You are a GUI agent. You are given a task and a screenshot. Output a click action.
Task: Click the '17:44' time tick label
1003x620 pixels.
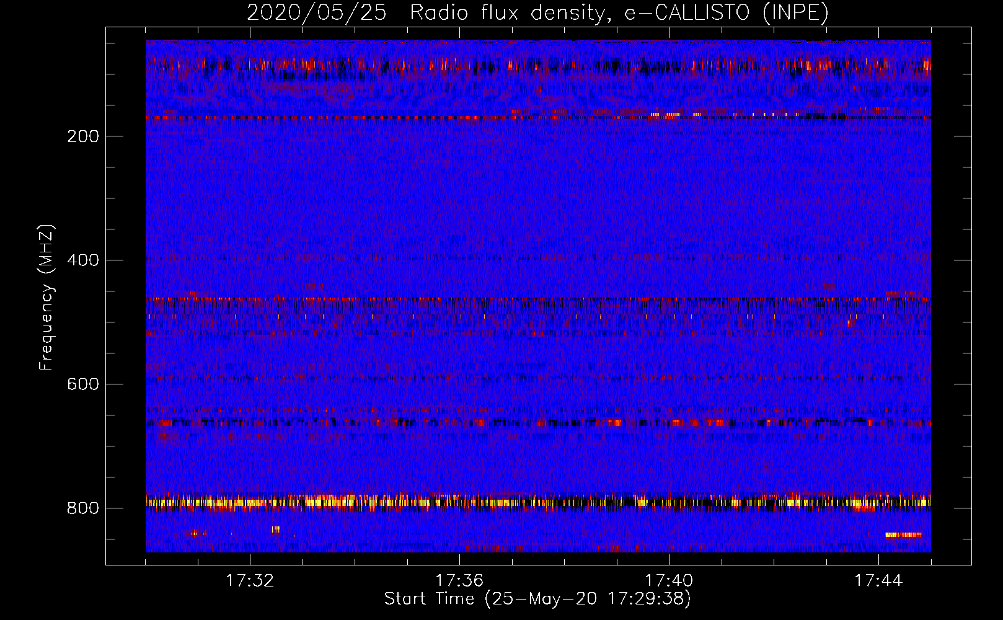878,581
